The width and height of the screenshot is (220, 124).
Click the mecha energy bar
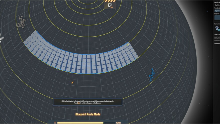pyautogui.click(x=80, y=123)
